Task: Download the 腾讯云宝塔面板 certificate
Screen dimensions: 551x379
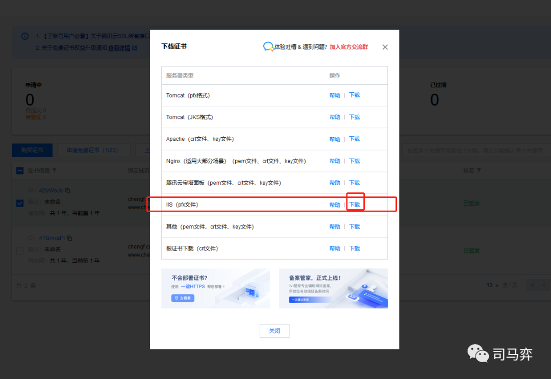Action: [x=354, y=183]
